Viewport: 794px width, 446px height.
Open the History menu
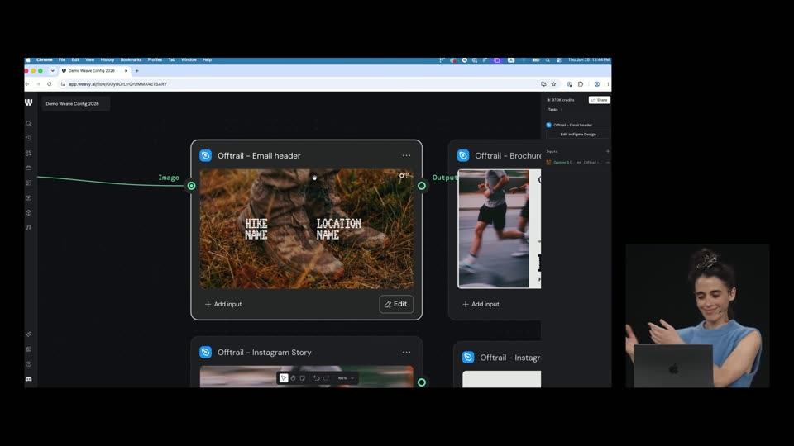108,59
